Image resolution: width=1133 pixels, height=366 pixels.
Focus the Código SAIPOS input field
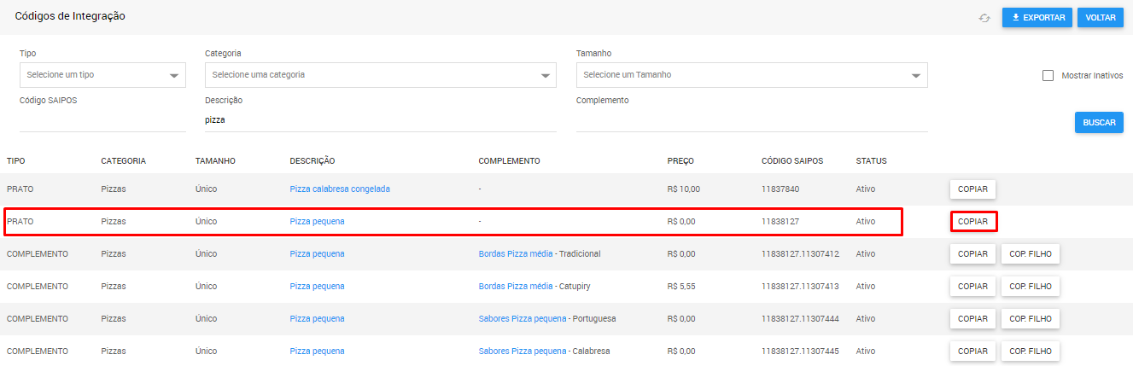(102, 120)
